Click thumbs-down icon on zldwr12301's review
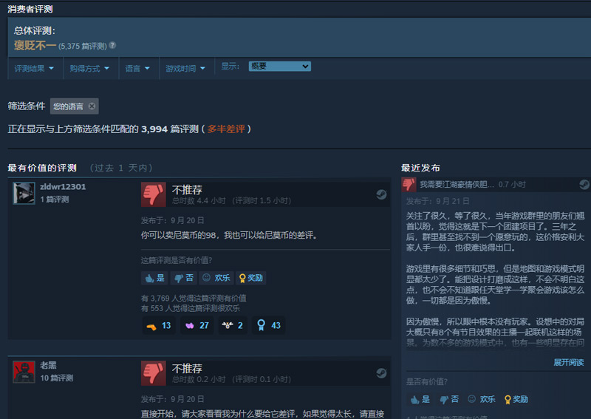591x419 pixels. [154, 194]
